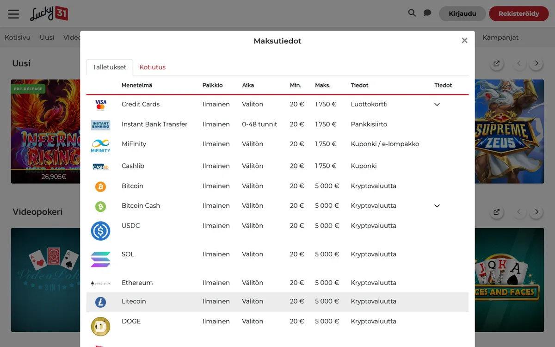Go to previous games in Videopokeri carousel

[x=519, y=212]
